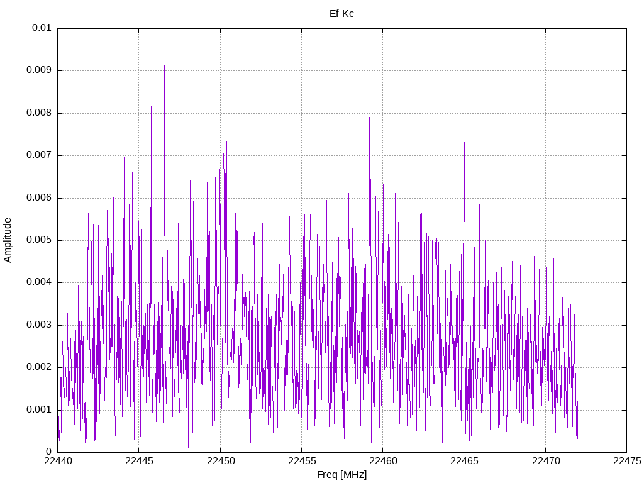Click the x-axis tick label 22455
Screen dimensions: 644x483
click(301, 461)
